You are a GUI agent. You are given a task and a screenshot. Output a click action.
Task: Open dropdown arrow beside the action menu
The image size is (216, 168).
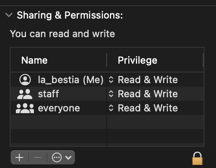[x=68, y=157]
